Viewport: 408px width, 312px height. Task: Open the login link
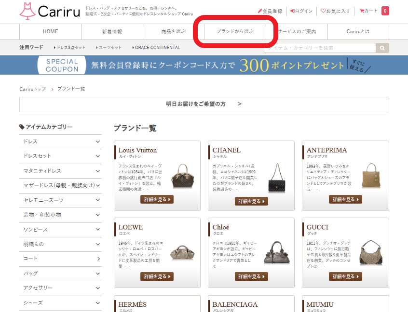coord(301,11)
